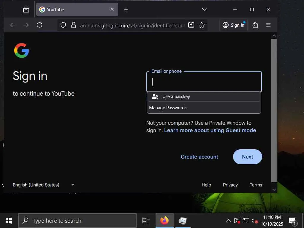Screen dimensions: 304x228
Task: Go back one page
Action: pyautogui.click(x=13, y=25)
